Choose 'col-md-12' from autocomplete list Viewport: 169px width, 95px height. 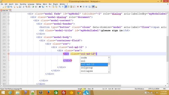94,64
